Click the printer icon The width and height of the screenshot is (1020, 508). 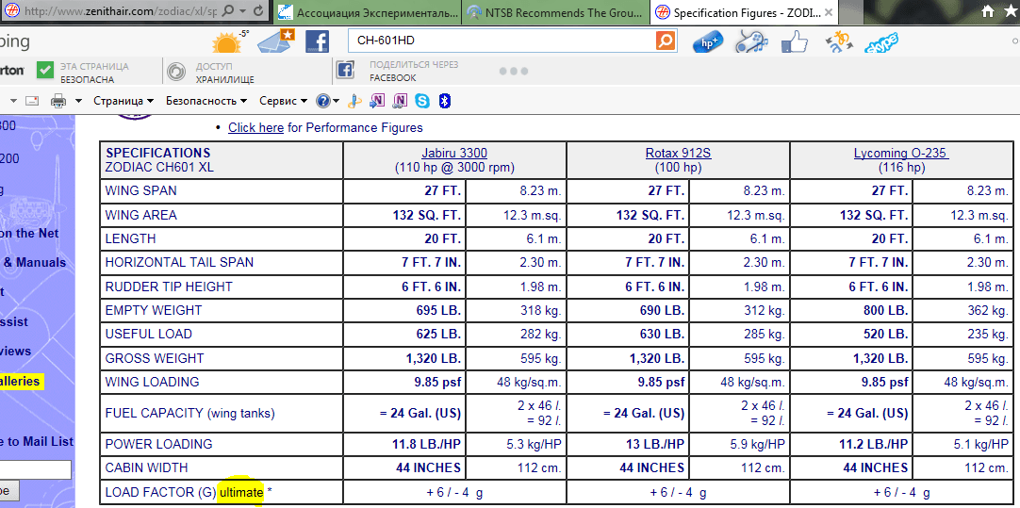click(58, 101)
